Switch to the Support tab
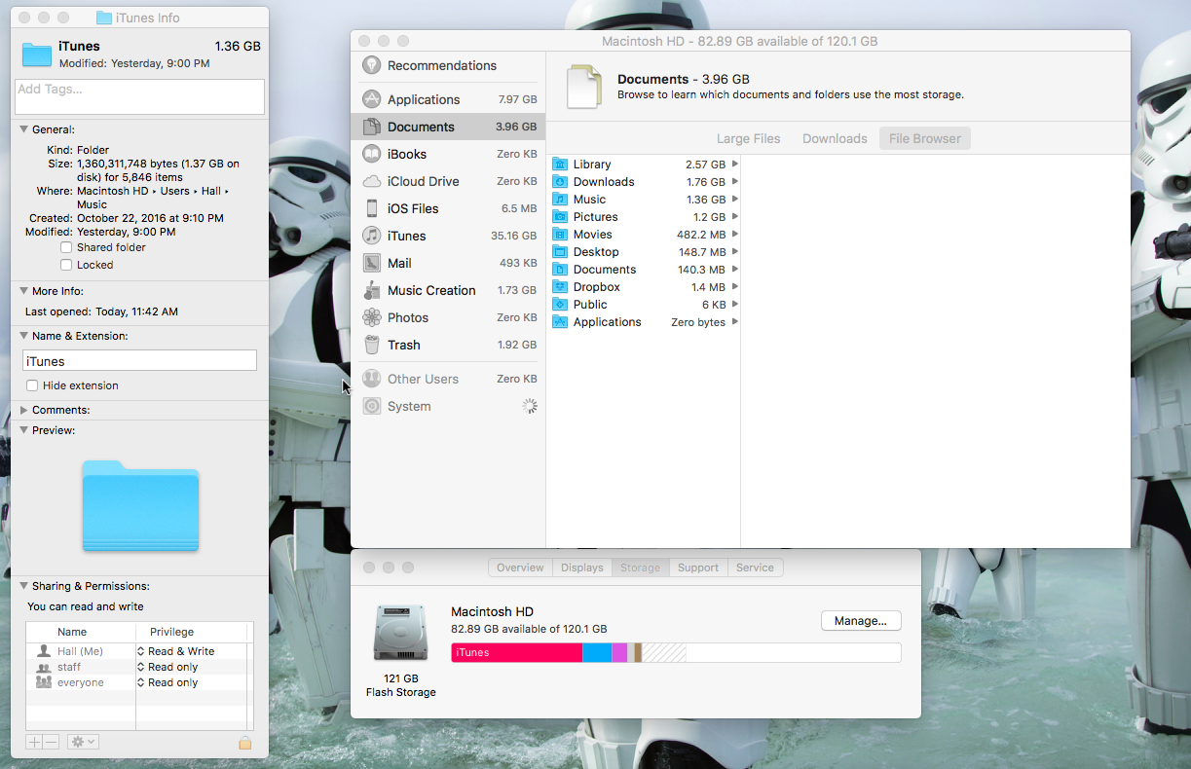Screen dimensions: 1191x769 tap(698, 568)
